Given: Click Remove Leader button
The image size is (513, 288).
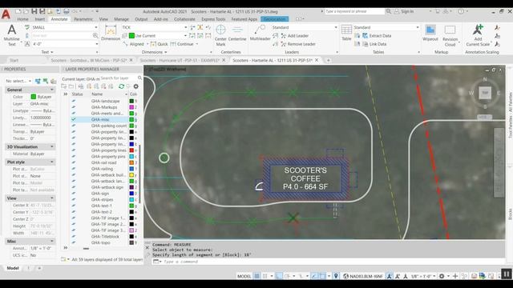Looking at the screenshot, I should [298, 44].
